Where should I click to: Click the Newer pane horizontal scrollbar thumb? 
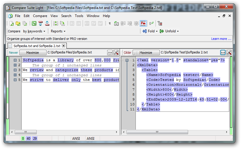[x=26, y=132]
